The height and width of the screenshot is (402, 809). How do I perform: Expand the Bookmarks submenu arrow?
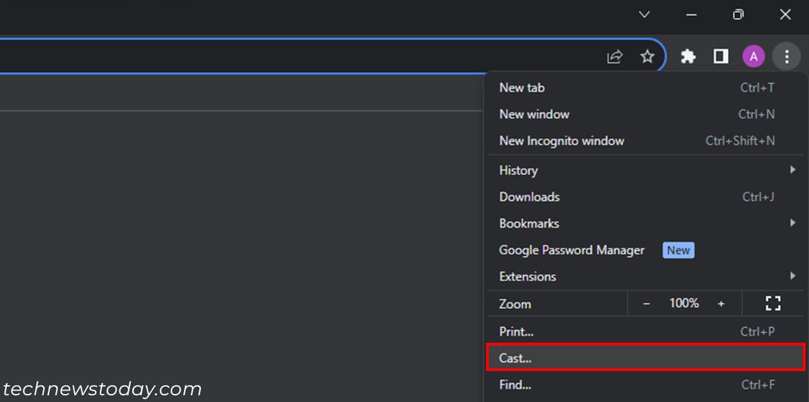(792, 223)
